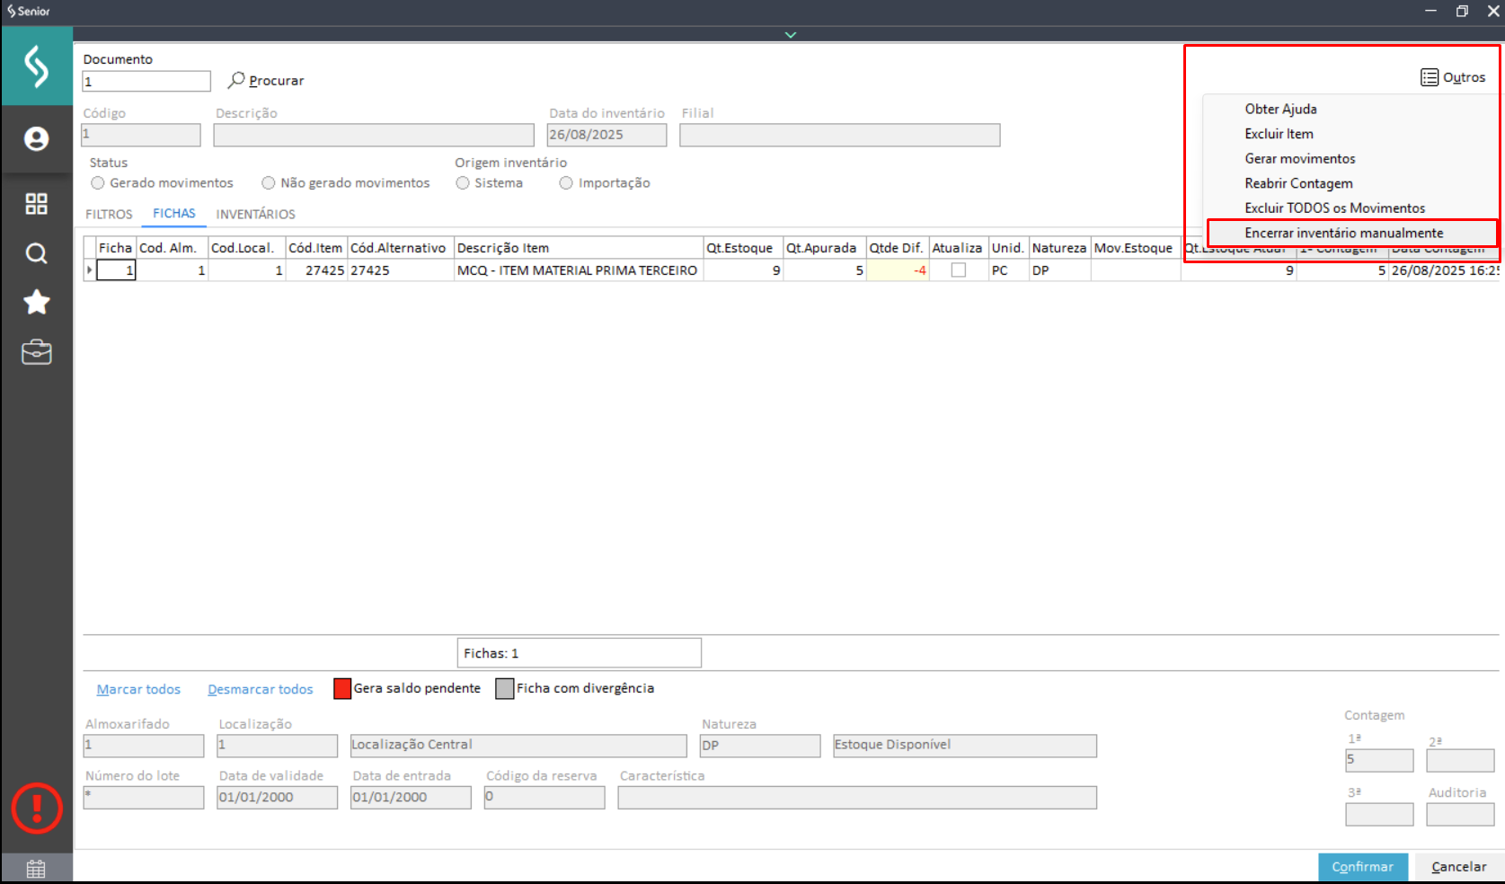1505x884 pixels.
Task: Click the Documento input field
Action: tap(146, 82)
